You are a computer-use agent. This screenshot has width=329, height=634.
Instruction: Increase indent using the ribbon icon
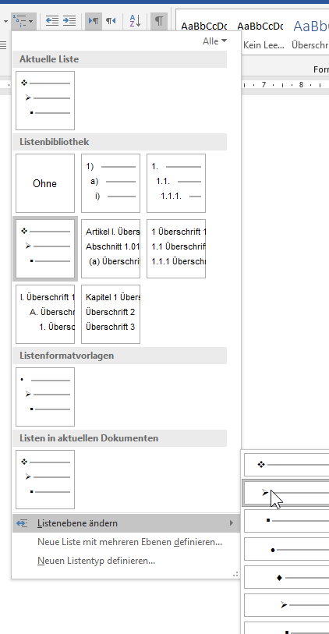click(x=69, y=20)
